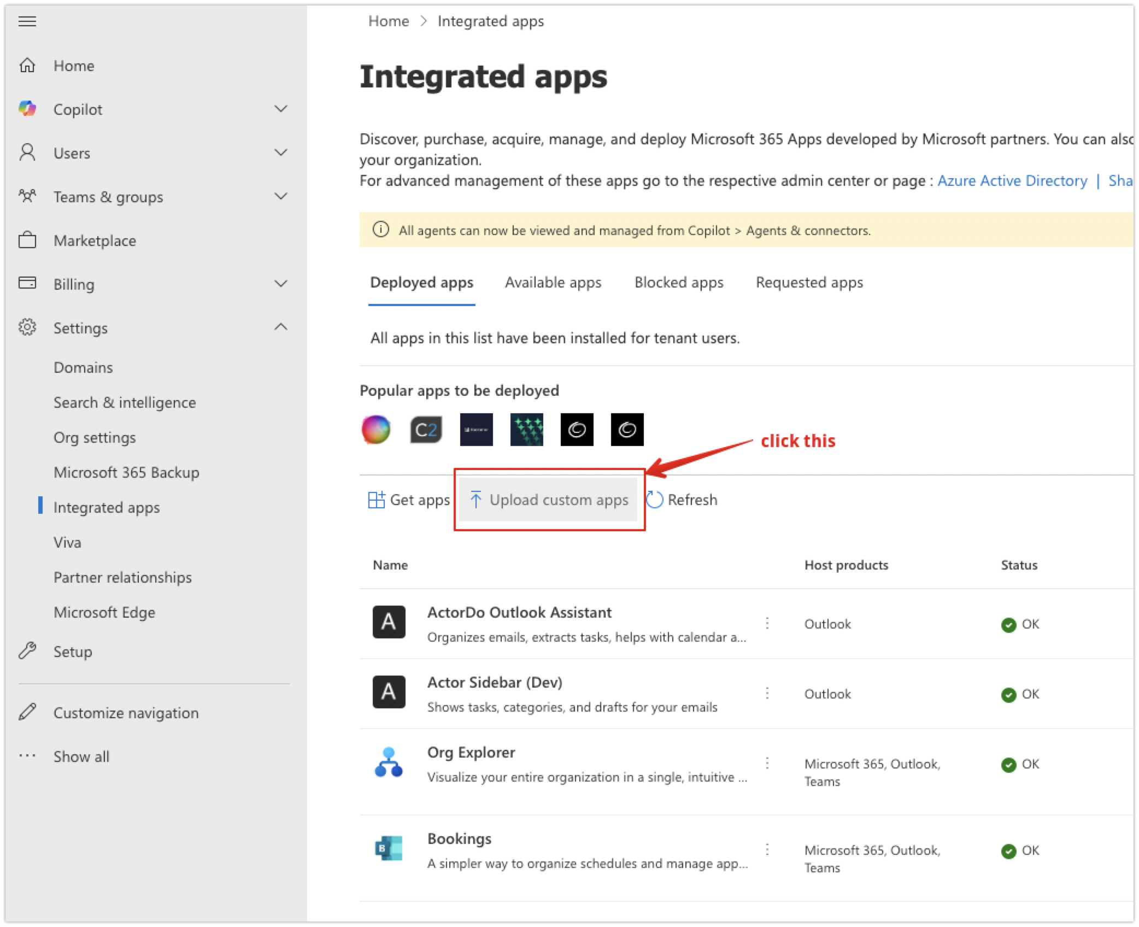This screenshot has width=1139, height=927.
Task: Switch to the Available apps tab
Action: 553,283
